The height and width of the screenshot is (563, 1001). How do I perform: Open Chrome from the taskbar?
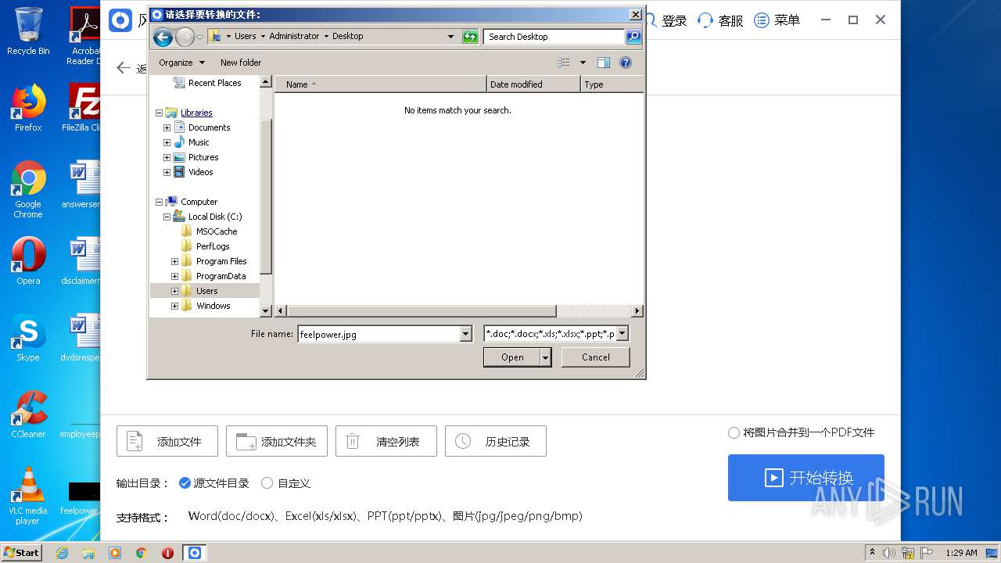(141, 553)
